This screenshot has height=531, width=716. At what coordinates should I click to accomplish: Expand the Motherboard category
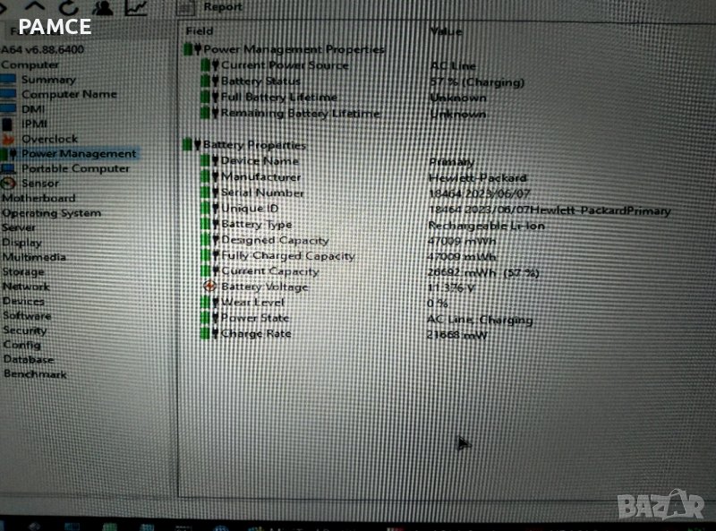pos(38,198)
